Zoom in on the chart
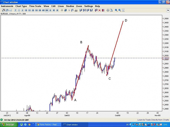 click(x=116, y=10)
